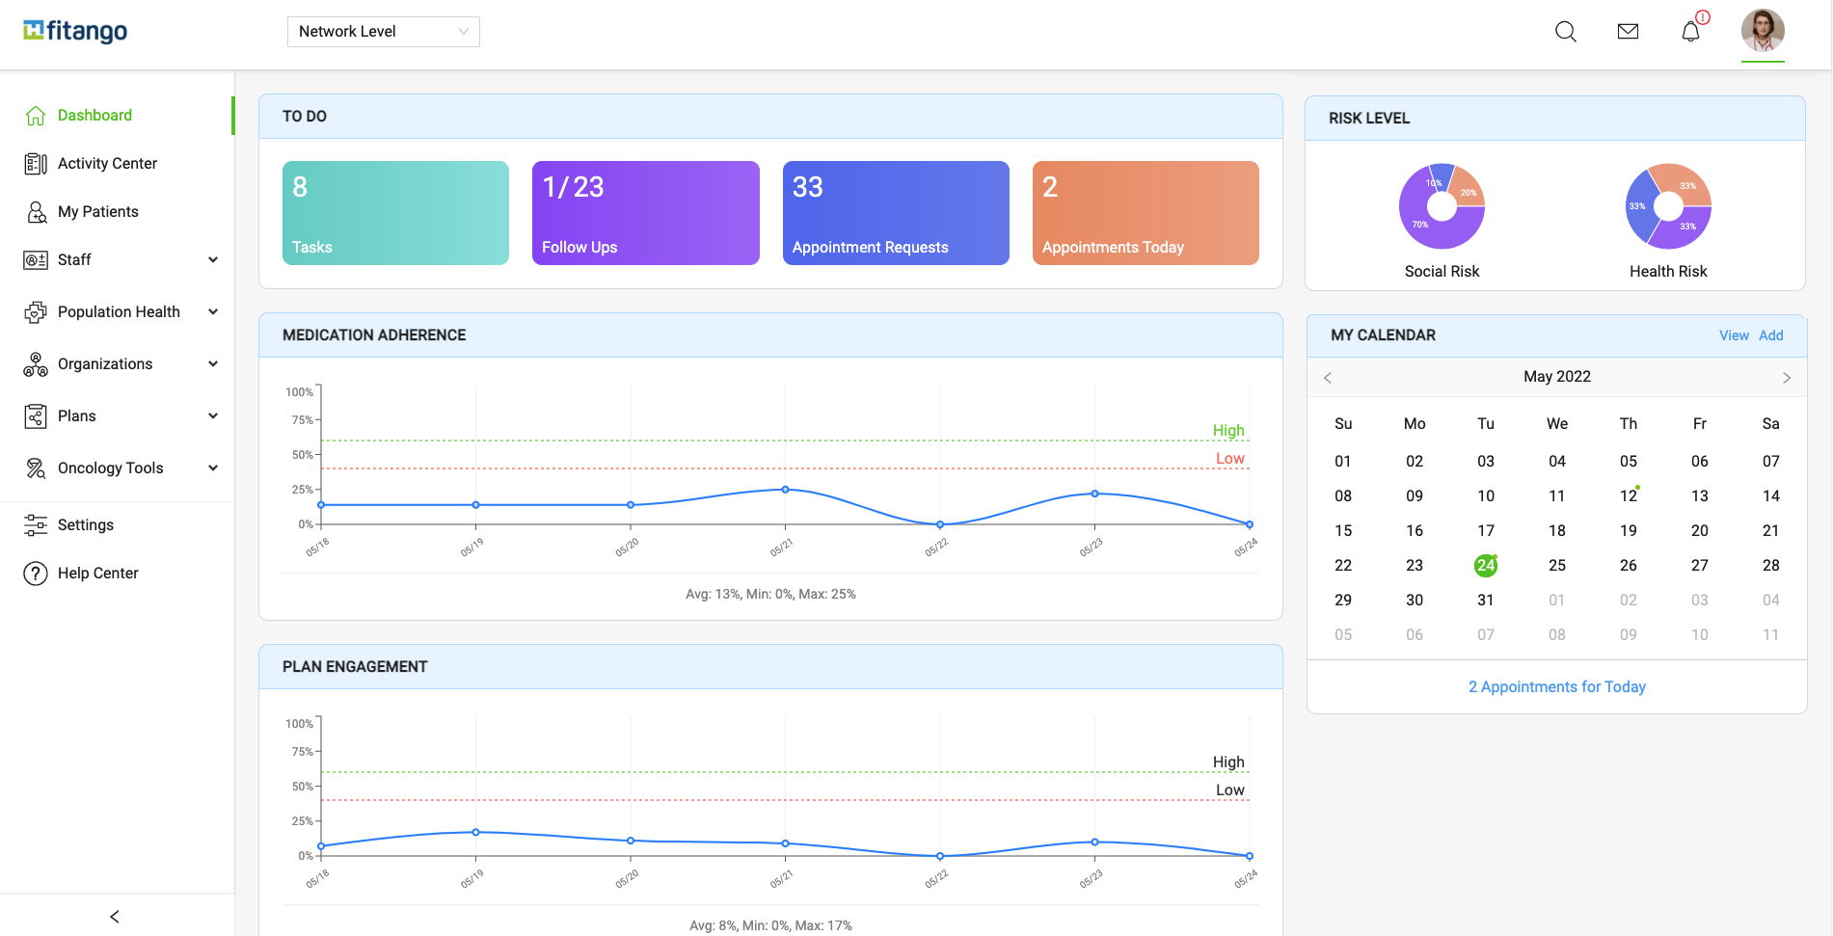
Task: Select May 12 in the calendar
Action: pos(1629,496)
